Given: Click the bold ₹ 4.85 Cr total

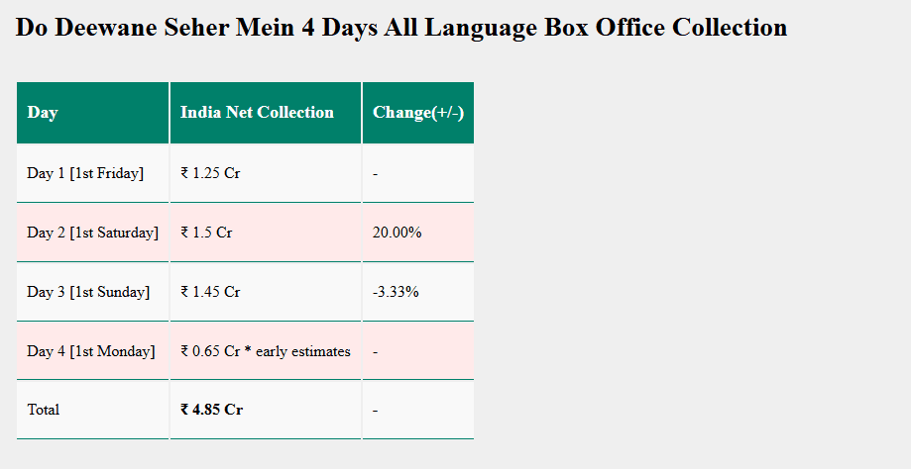Looking at the screenshot, I should [211, 410].
